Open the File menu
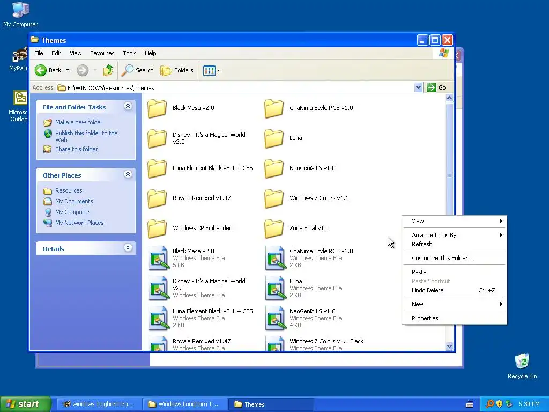Viewport: 549px width, 412px height. click(39, 53)
